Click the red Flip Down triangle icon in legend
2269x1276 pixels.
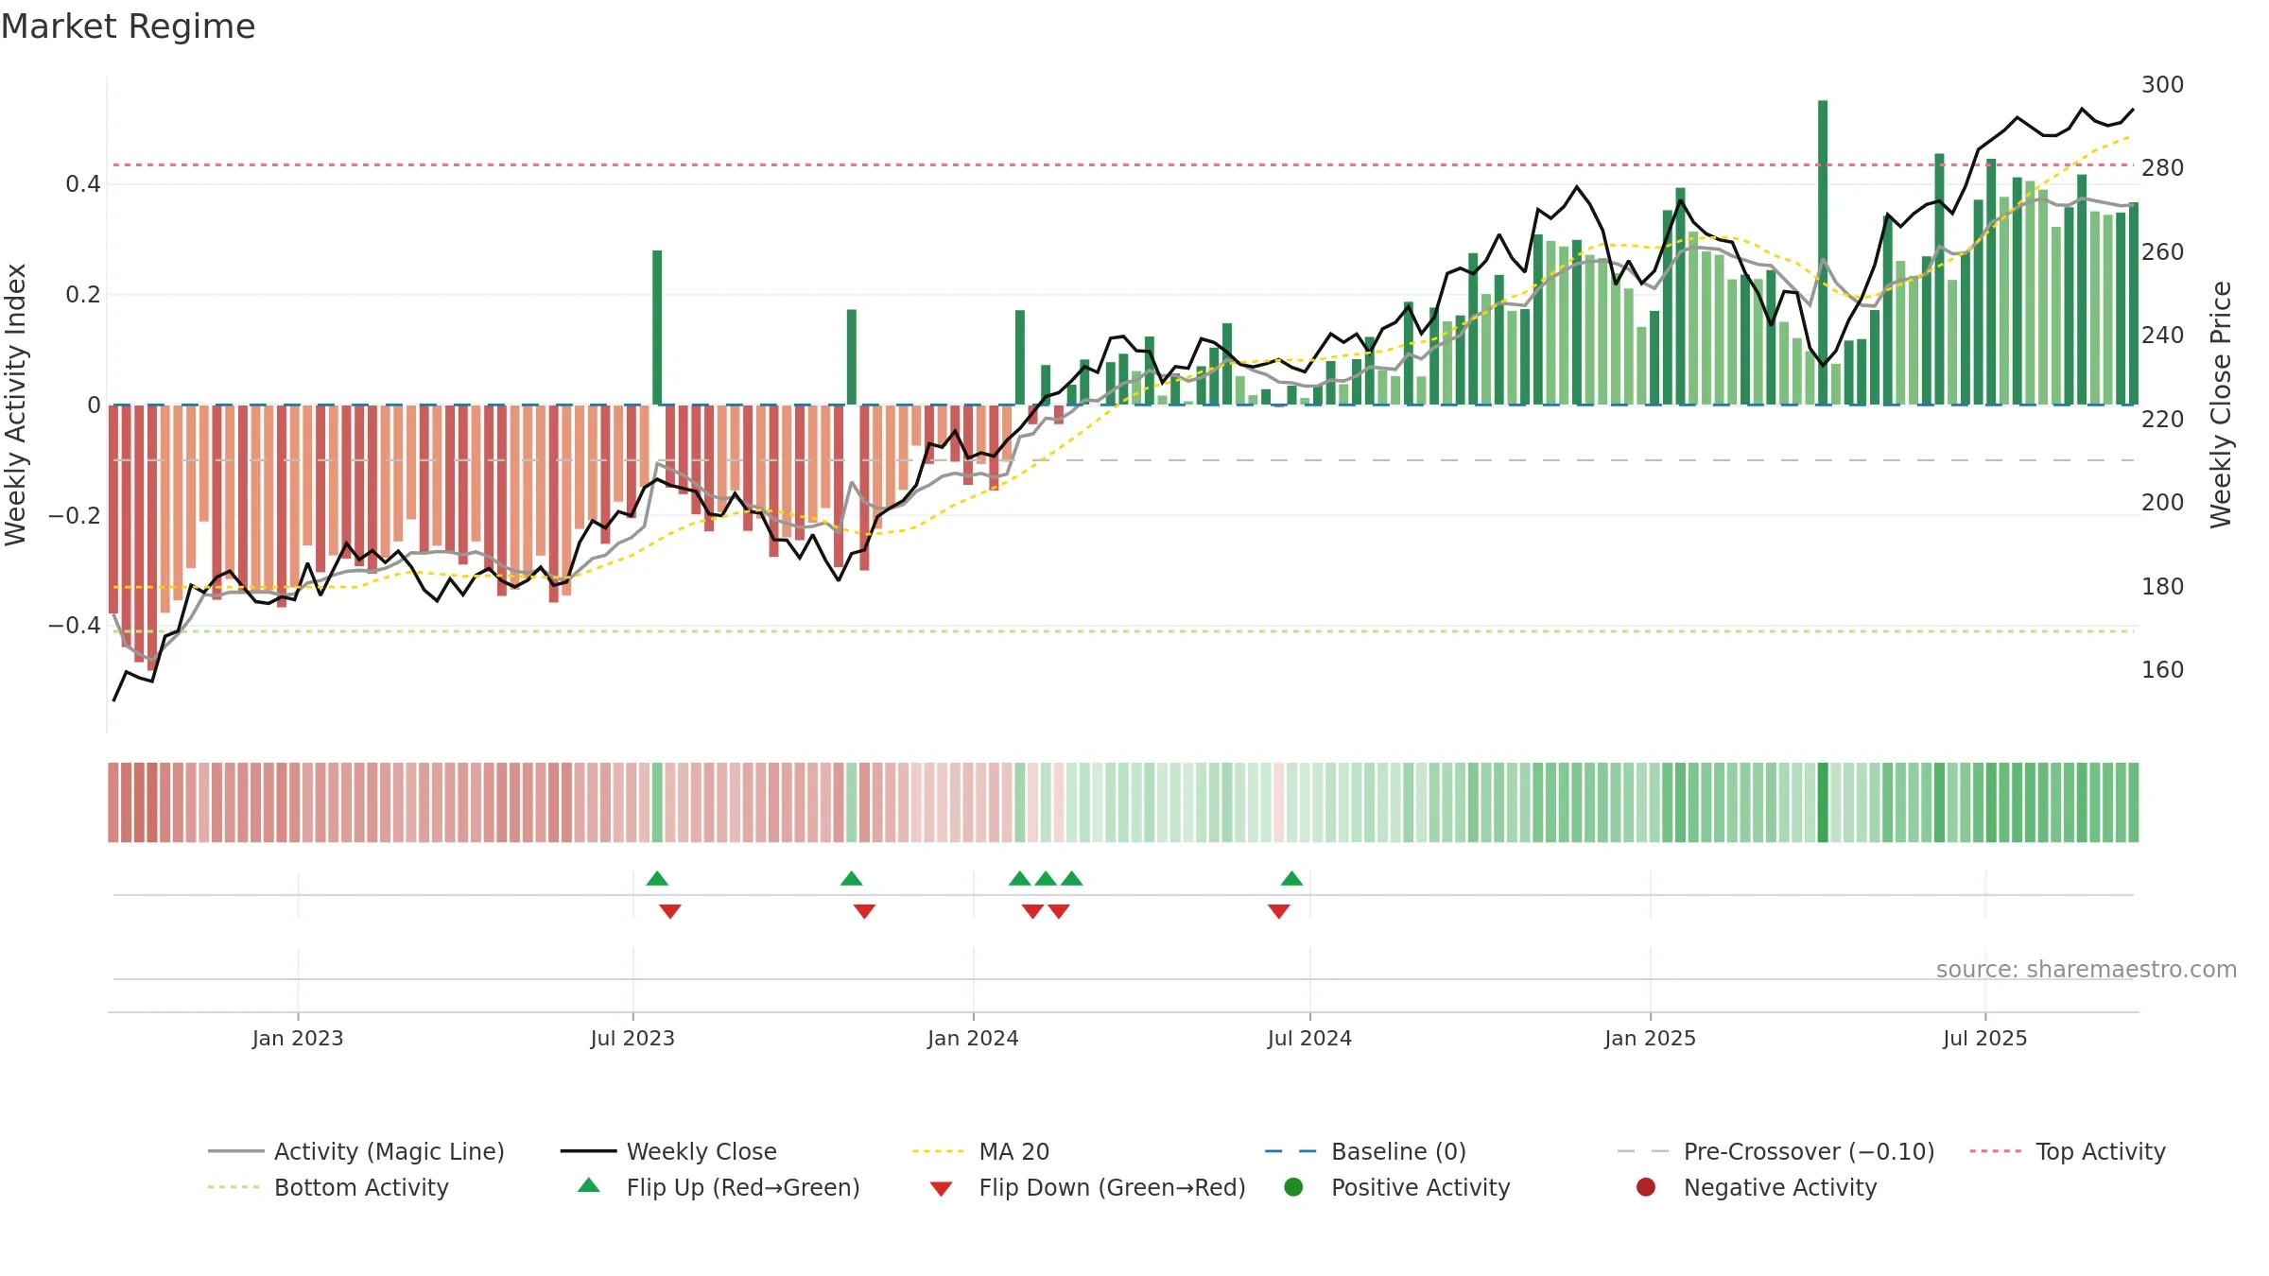coord(941,1189)
